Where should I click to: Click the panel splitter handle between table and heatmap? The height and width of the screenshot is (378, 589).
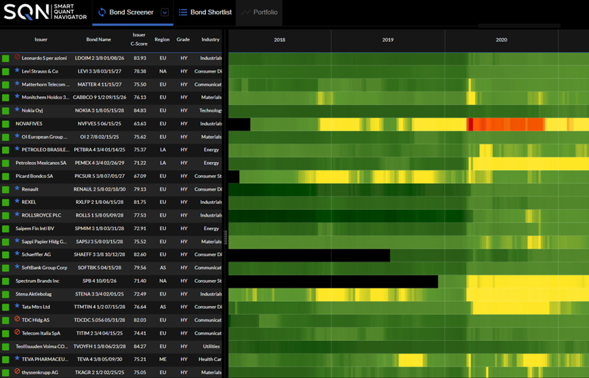click(226, 238)
